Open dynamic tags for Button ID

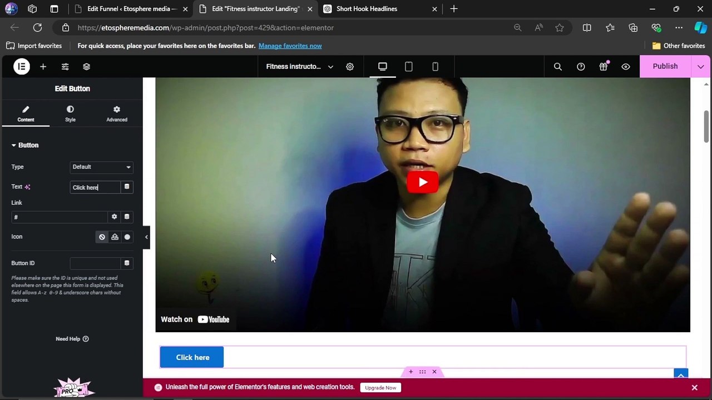pyautogui.click(x=127, y=263)
